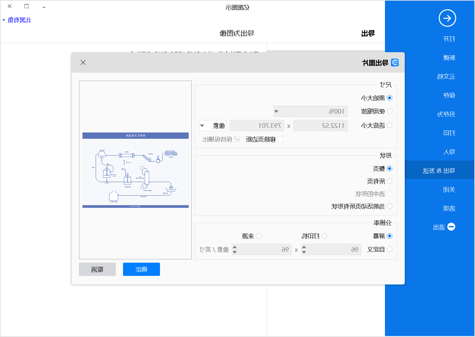
Task: Confirm export with the 确定 button
Action: 142,269
